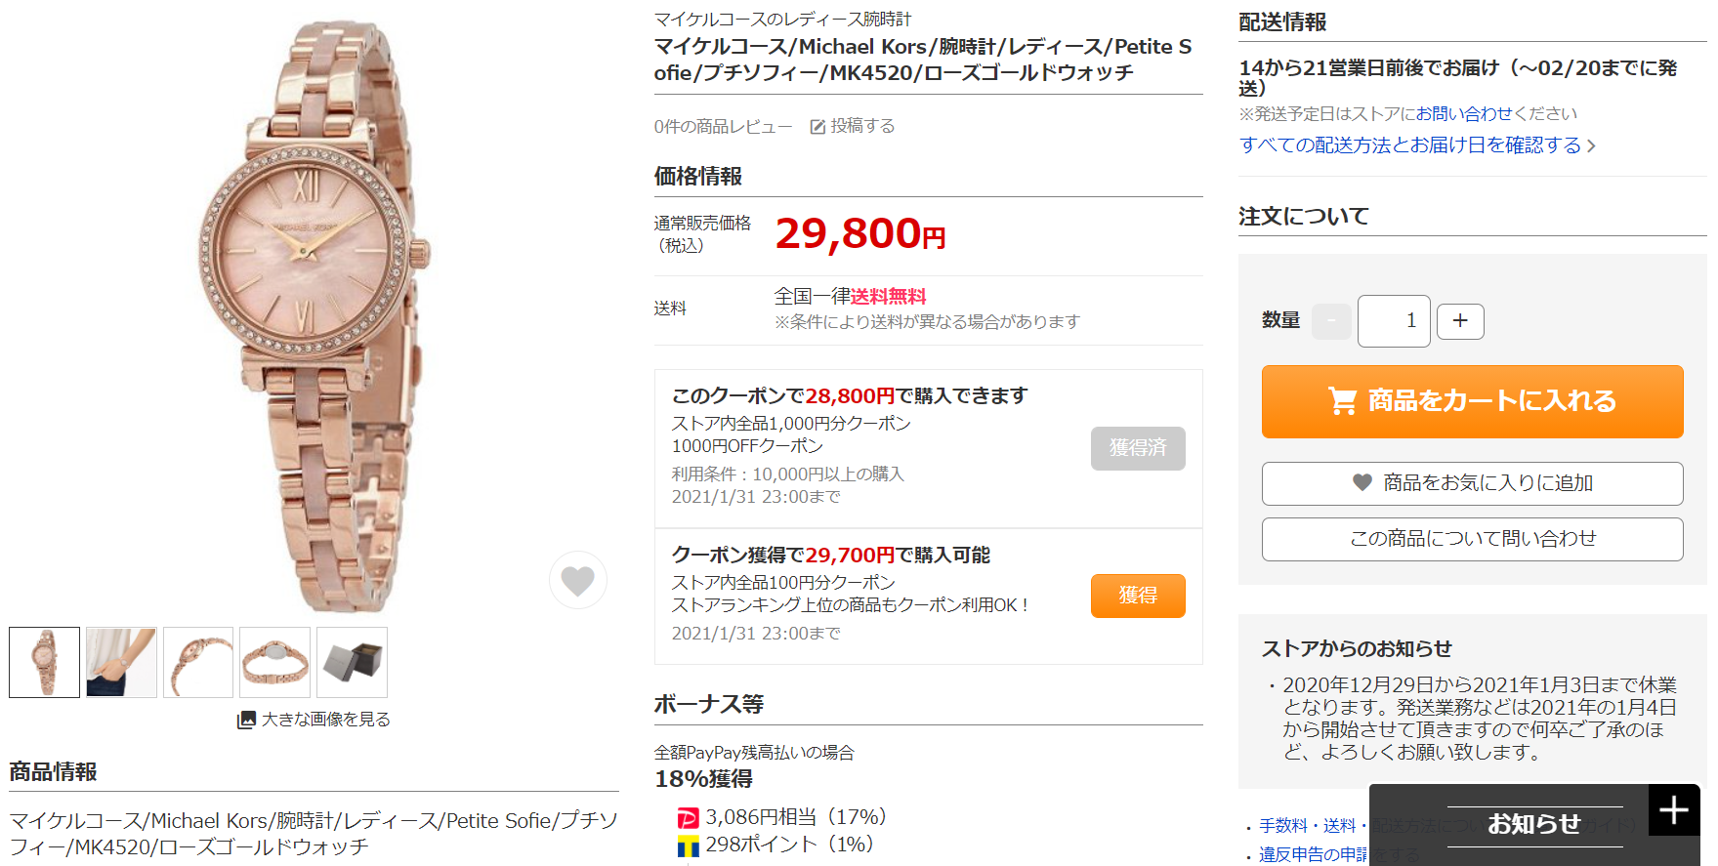Add product to cart with orange button
Image resolution: width=1718 pixels, height=866 pixels.
point(1472,401)
